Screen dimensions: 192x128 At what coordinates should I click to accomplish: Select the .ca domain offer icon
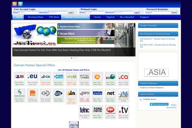click(x=124, y=77)
